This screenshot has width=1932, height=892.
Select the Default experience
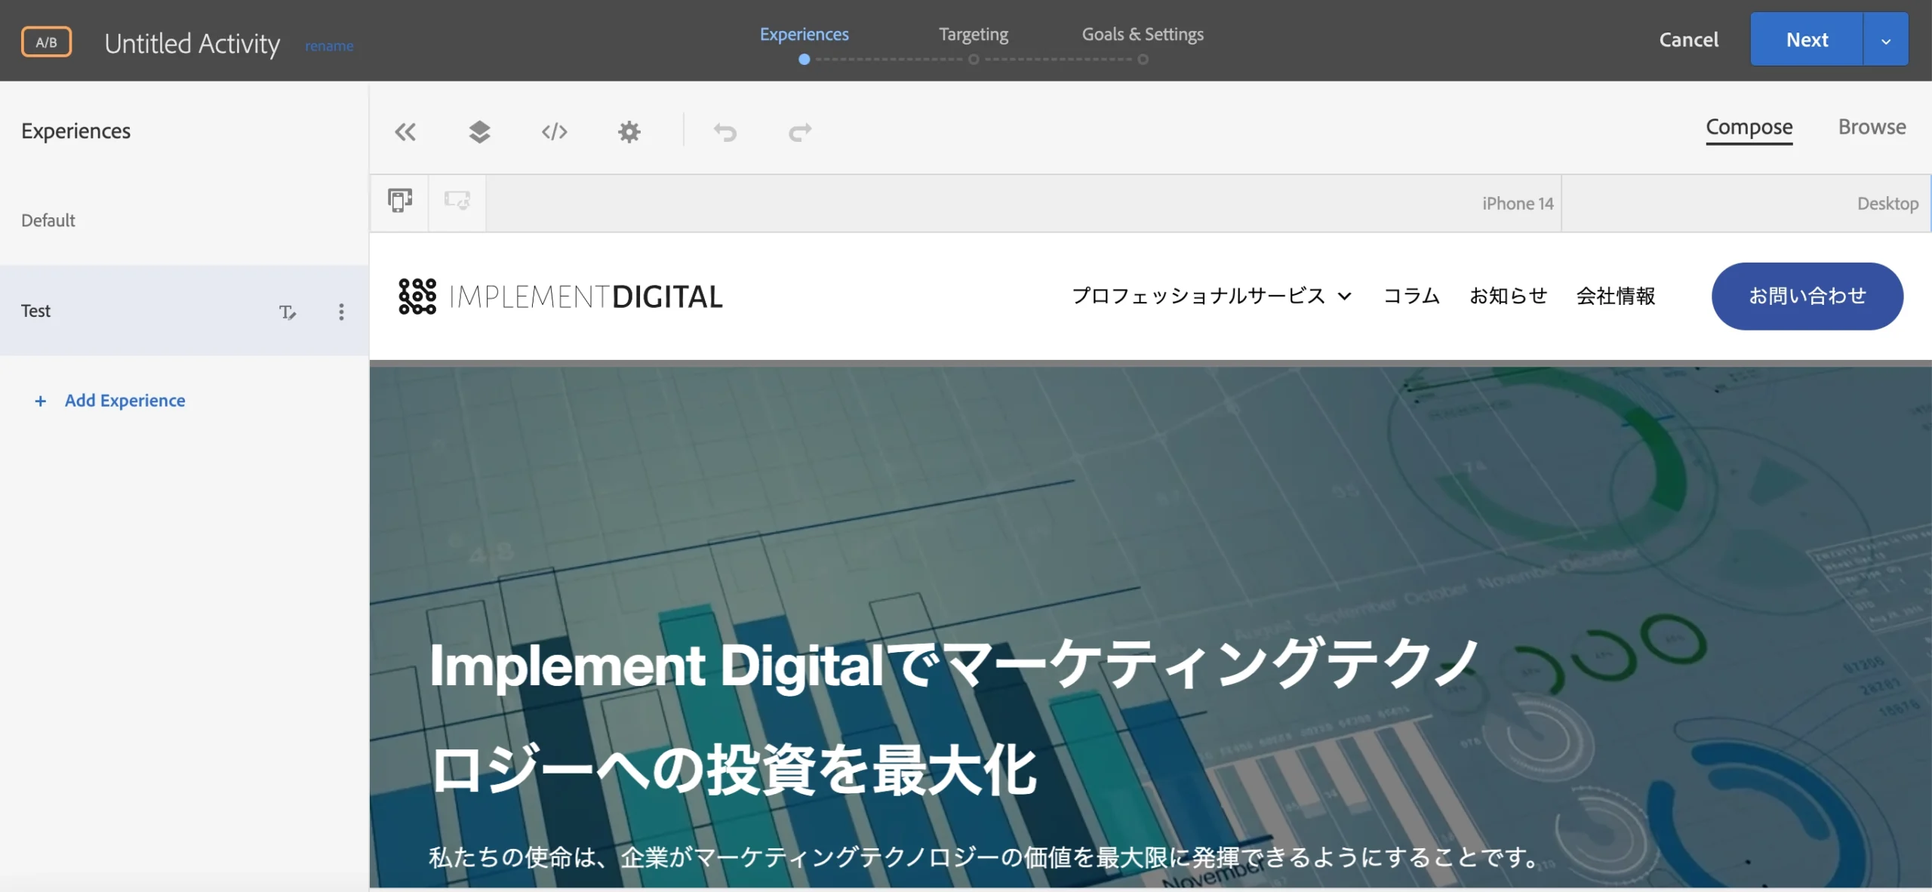tap(184, 220)
